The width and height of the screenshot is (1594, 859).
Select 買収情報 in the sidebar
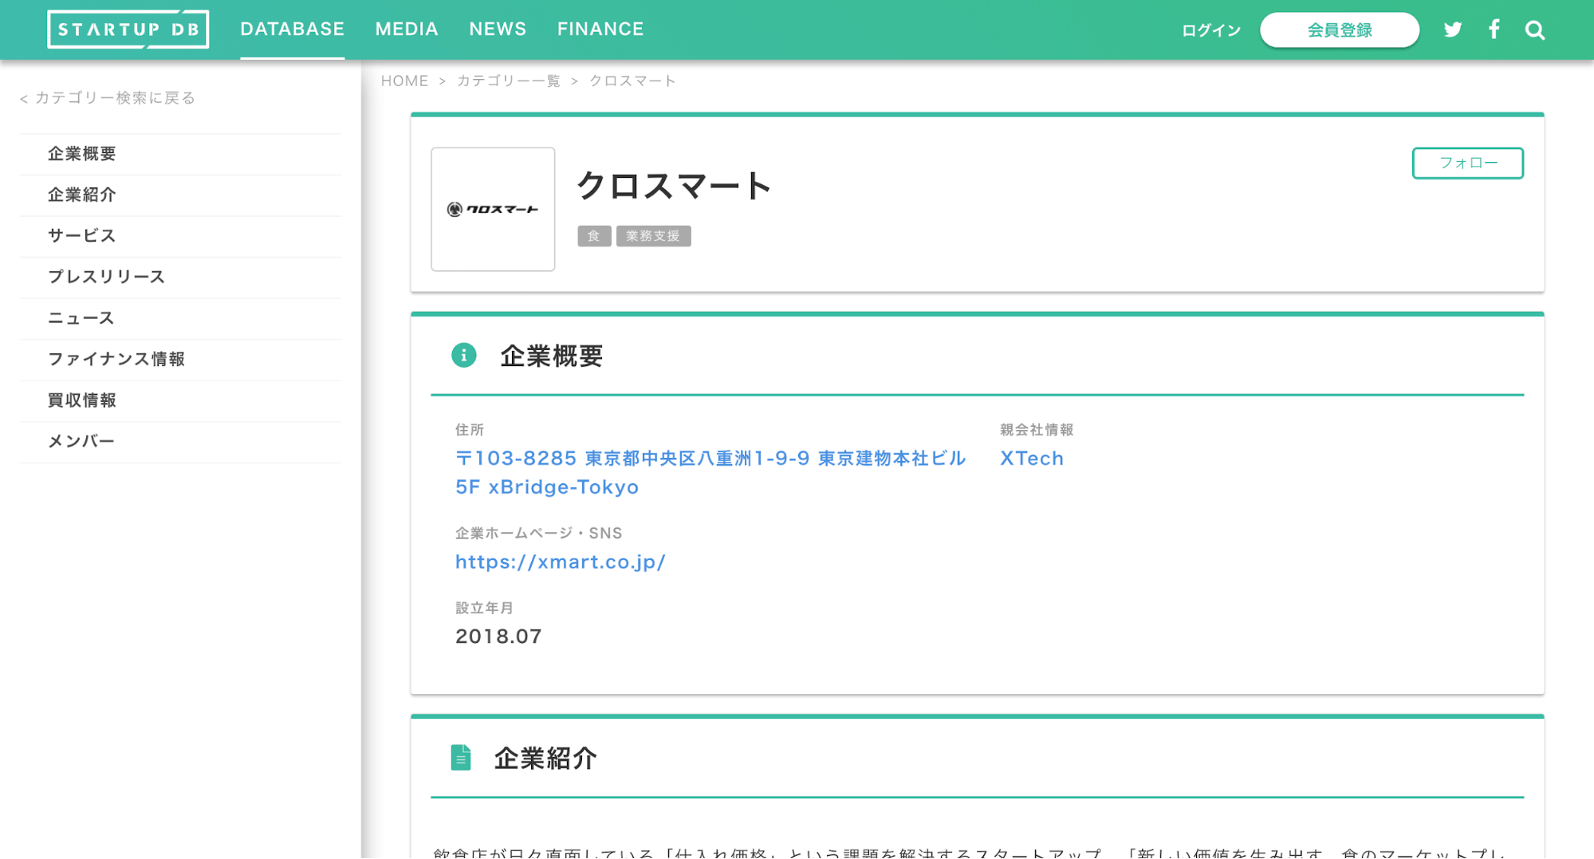(180, 400)
